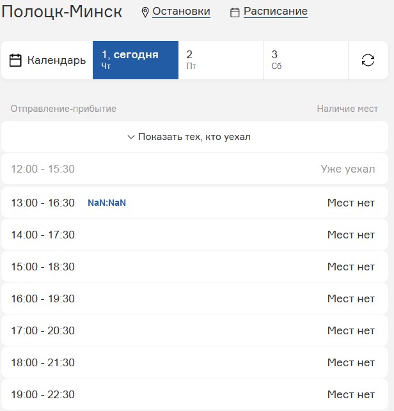Select the '1, сегодня' Чт date tab
394x411 pixels.
[135, 60]
